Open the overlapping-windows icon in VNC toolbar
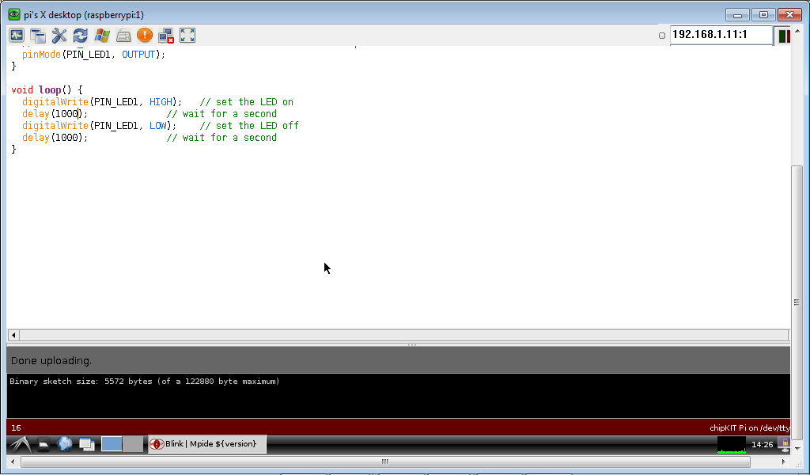 point(38,35)
